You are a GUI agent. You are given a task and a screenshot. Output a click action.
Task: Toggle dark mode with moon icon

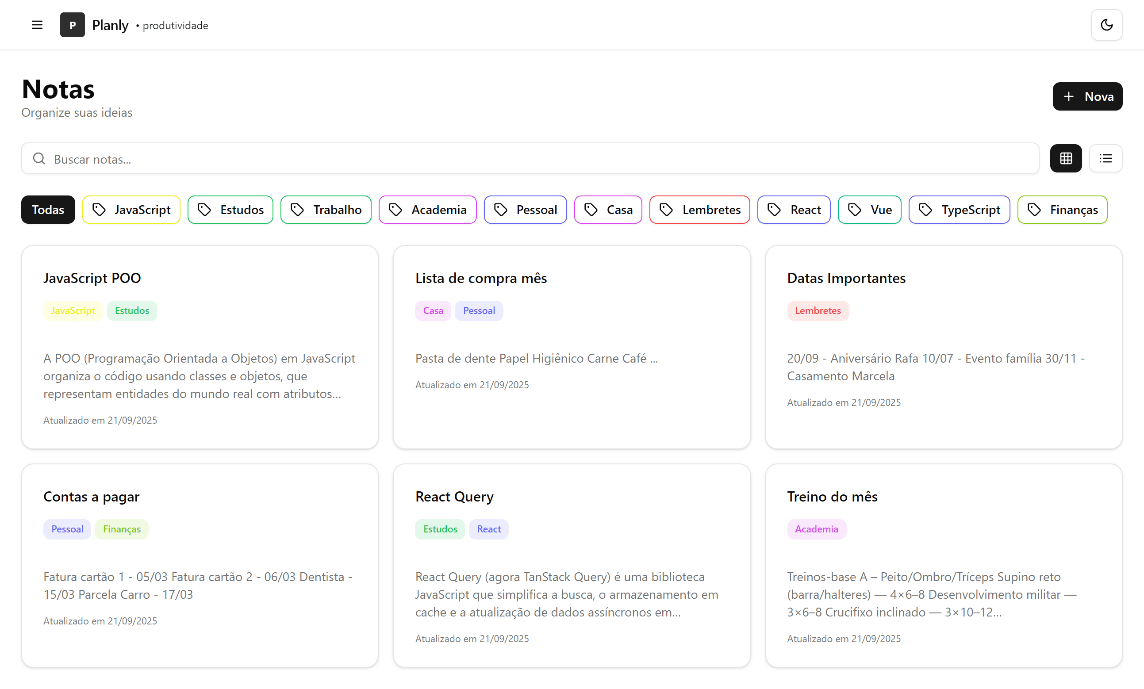click(1106, 25)
